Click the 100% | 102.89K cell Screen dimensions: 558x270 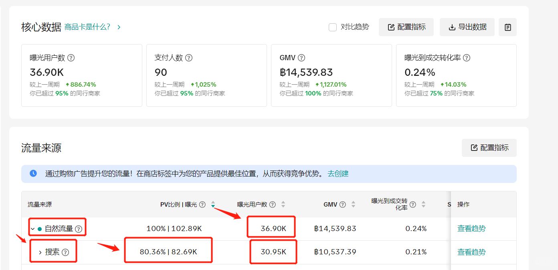point(174,229)
